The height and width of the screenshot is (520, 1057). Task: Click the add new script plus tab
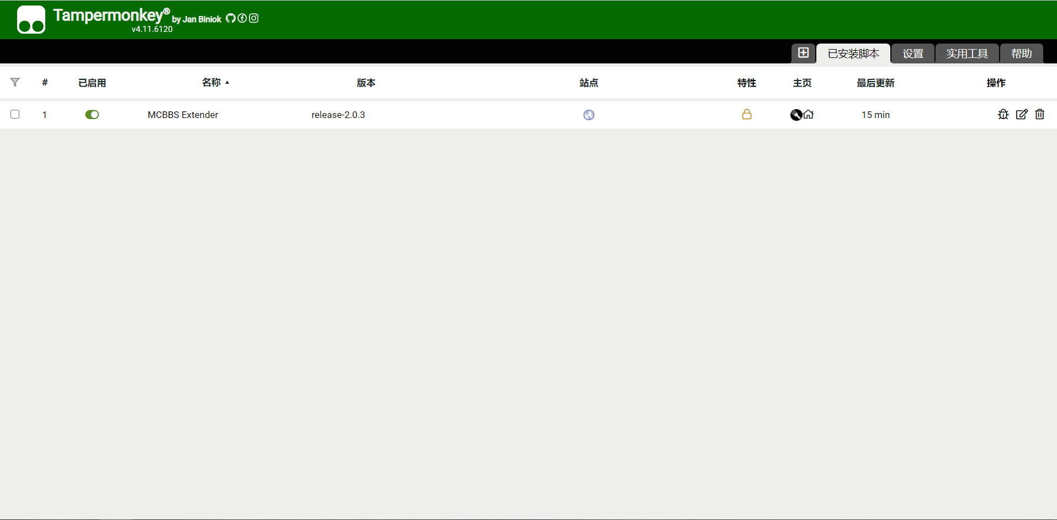pos(803,53)
